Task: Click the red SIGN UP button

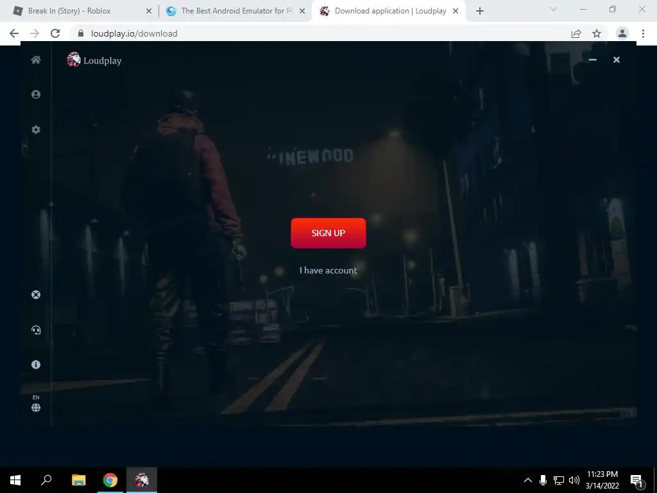Action: tap(328, 233)
